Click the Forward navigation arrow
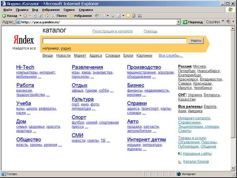Image resolution: width=237 pixels, height=178 pixels. tap(25, 16)
